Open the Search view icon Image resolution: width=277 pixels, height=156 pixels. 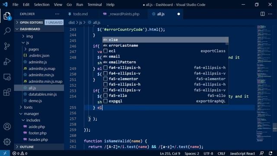(x=7, y=31)
